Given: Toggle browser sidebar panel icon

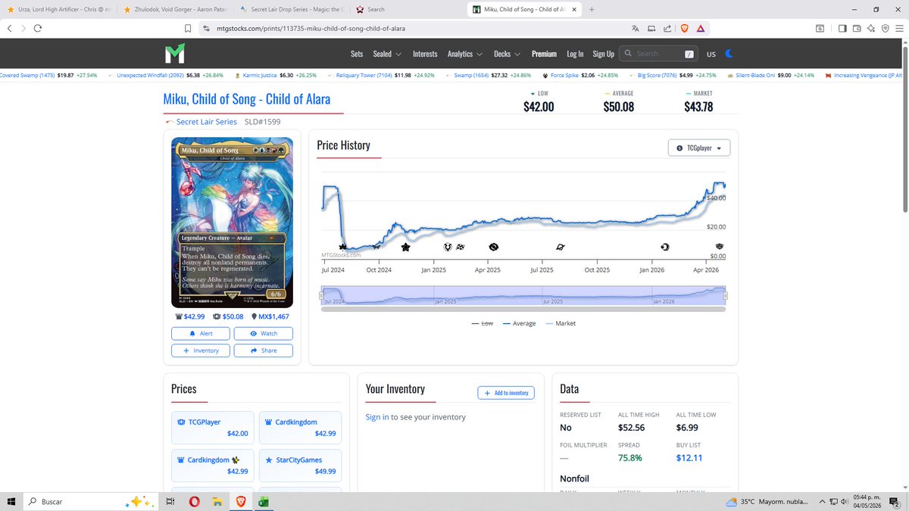Looking at the screenshot, I should pos(842,28).
